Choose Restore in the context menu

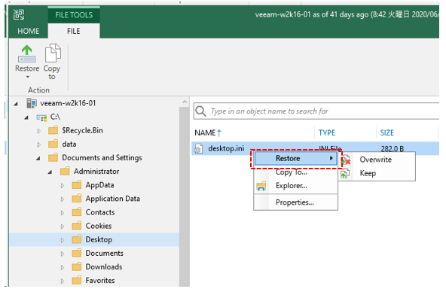295,159
